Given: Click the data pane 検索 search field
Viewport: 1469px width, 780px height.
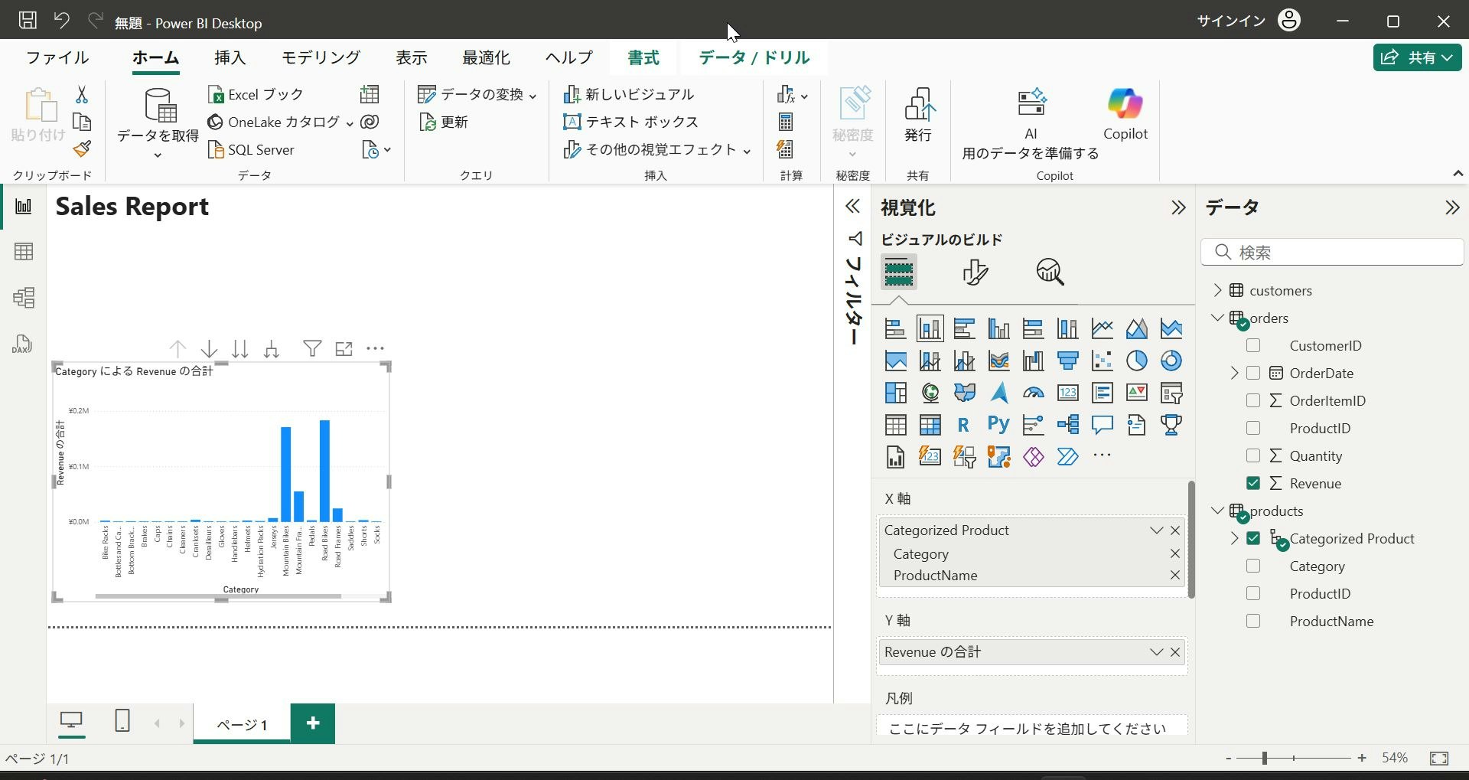Looking at the screenshot, I should coord(1332,252).
